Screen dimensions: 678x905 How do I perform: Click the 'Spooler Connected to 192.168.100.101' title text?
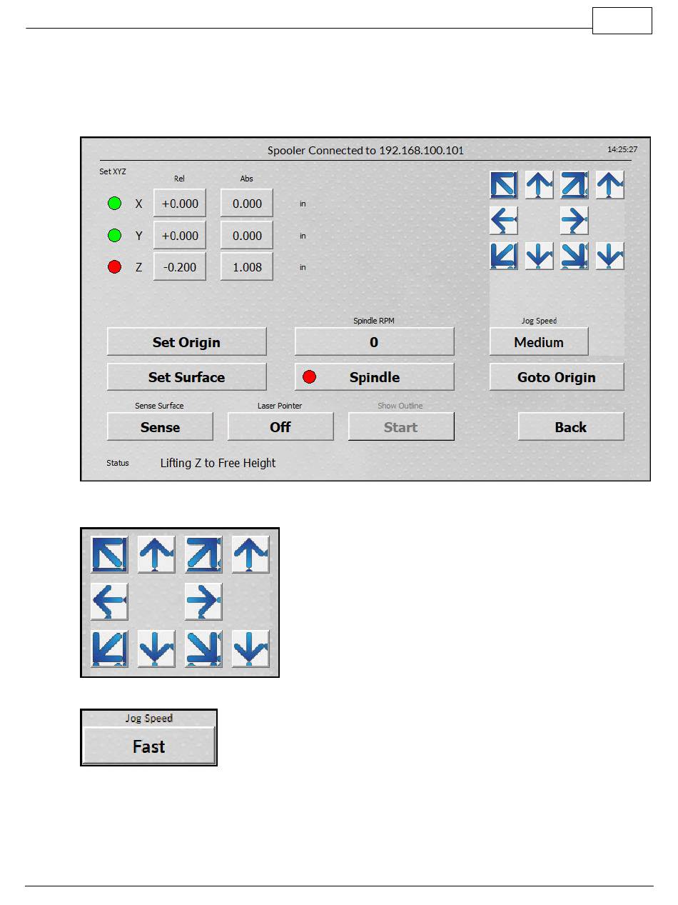[365, 151]
